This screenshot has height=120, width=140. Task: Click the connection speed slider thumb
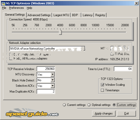[61, 32]
